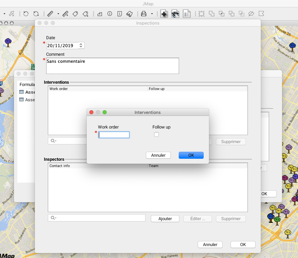Click the Work order text field
Screen dimensions: 298x258
pos(114,135)
